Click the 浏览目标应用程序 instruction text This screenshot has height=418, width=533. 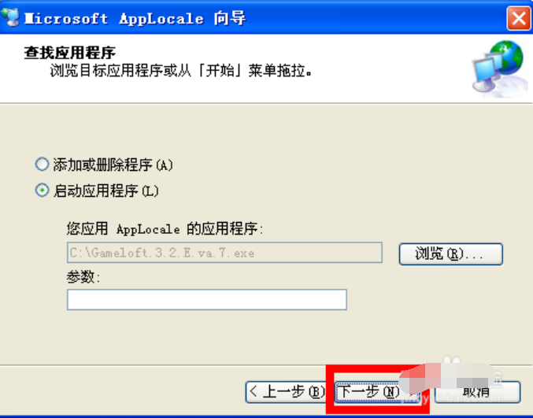pos(181,71)
